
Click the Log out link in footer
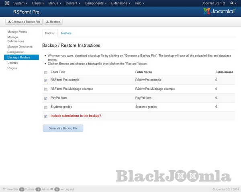[x=69, y=189]
